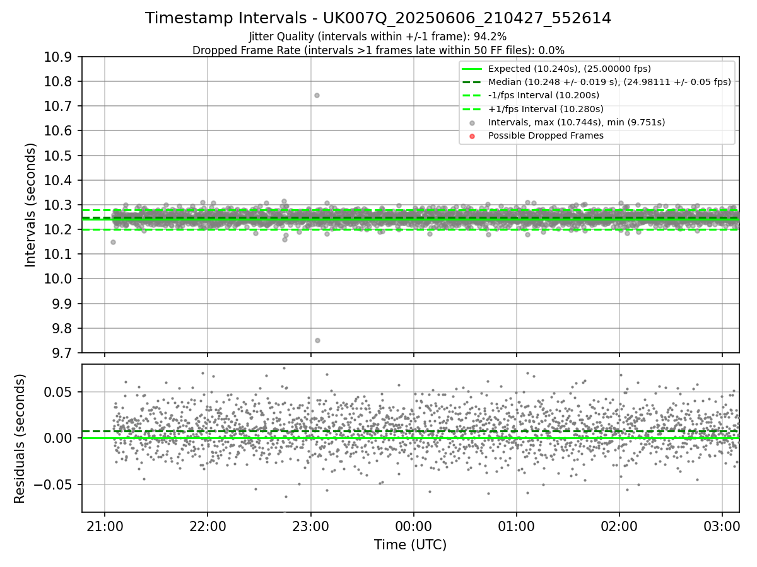Image resolution: width=757 pixels, height=567 pixels.
Task: Click the outlier data point near 10.744 seconds
Action: (317, 95)
